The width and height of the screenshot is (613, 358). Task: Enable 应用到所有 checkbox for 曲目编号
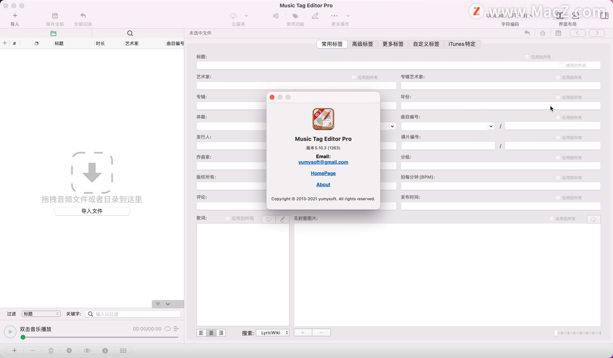558,118
